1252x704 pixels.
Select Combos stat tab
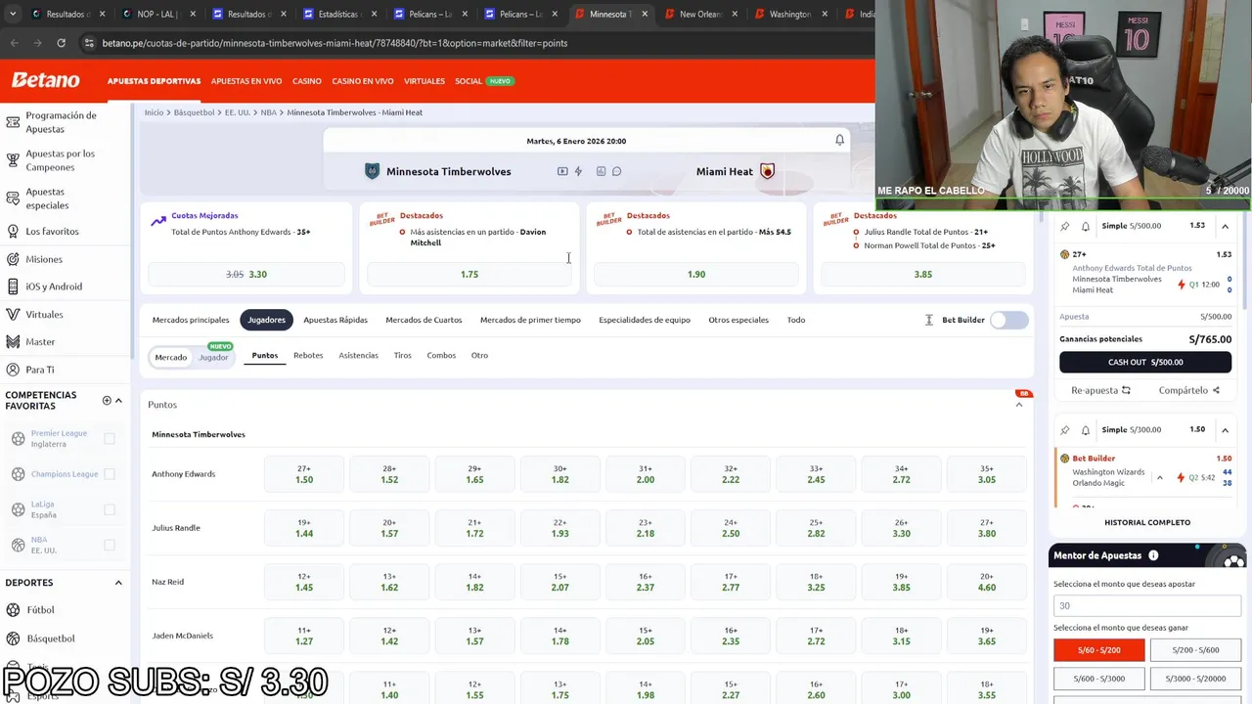coord(441,355)
